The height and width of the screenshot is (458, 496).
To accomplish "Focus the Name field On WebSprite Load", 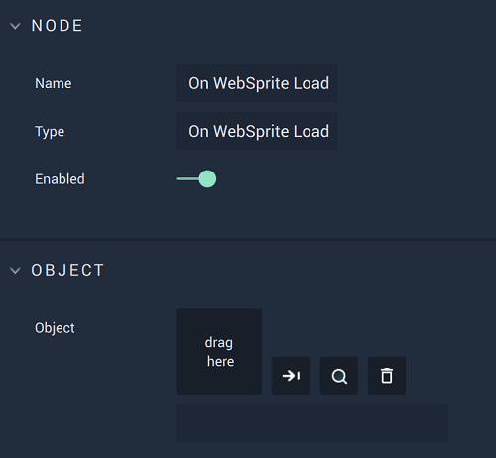I will [x=257, y=83].
